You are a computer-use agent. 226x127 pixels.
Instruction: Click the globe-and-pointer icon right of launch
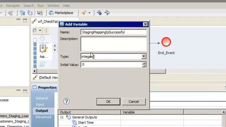(x=99, y=13)
